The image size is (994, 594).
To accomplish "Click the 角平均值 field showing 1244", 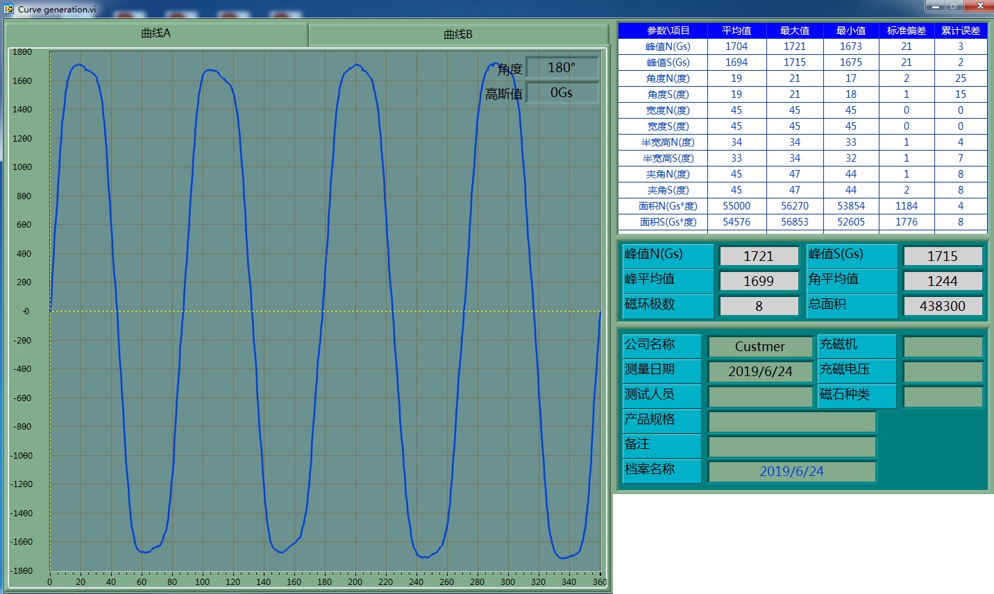I will click(942, 281).
